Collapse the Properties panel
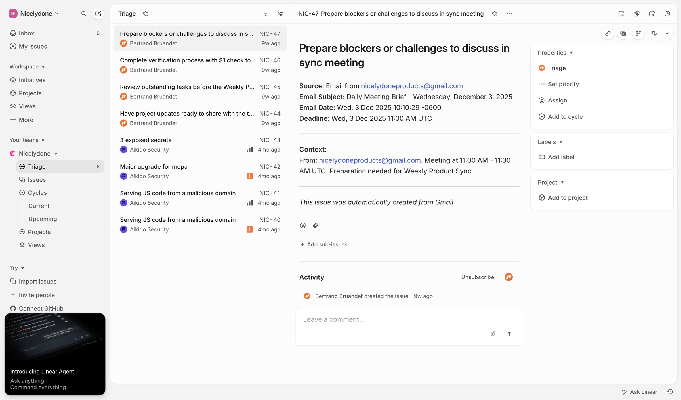Viewport: 681px width, 400px height. coord(555,53)
